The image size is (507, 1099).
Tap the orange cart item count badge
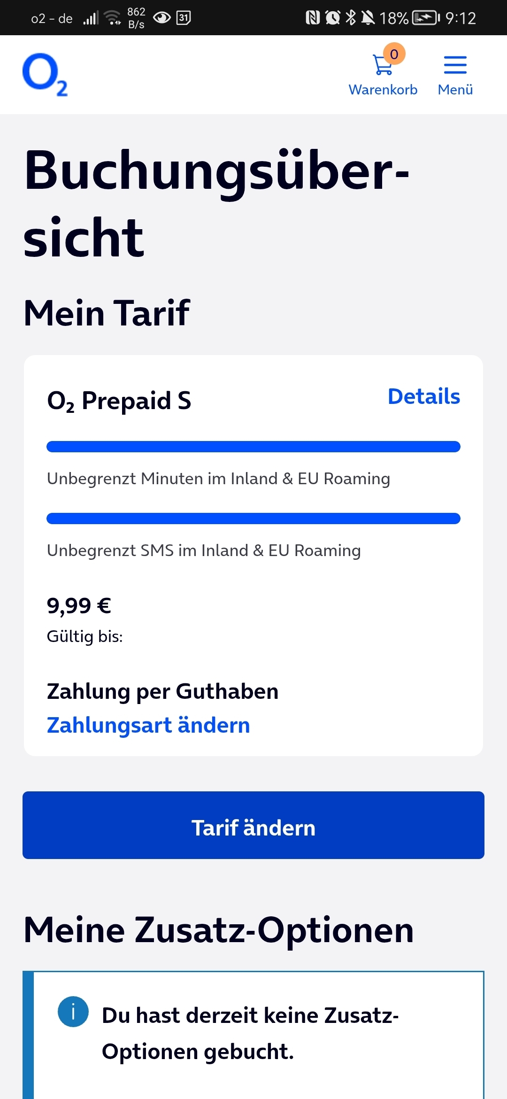[x=394, y=54]
